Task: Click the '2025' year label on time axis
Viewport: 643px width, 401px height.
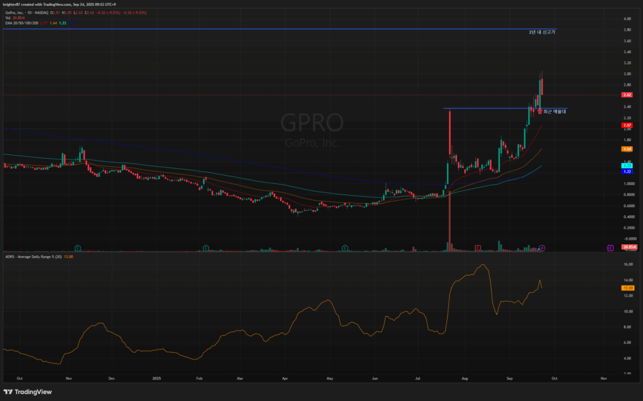Action: click(156, 378)
